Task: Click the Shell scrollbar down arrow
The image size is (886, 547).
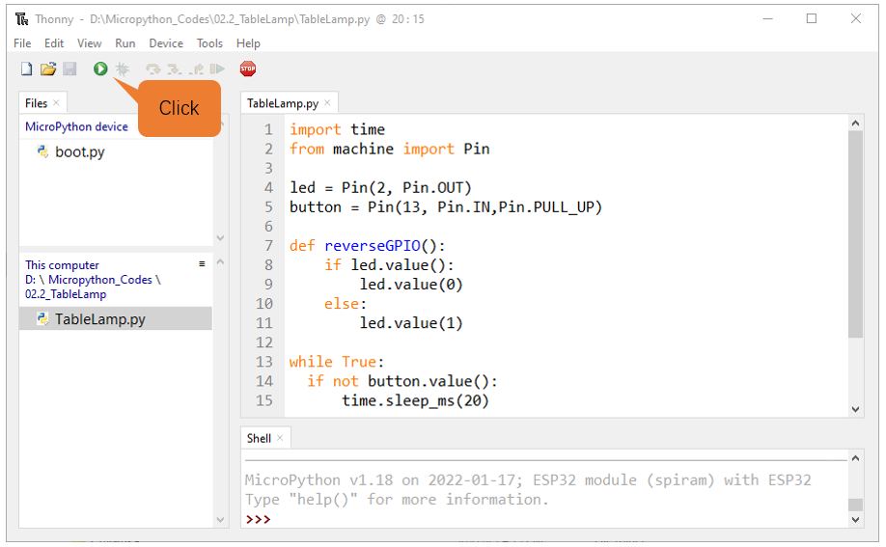Action: pyautogui.click(x=855, y=519)
